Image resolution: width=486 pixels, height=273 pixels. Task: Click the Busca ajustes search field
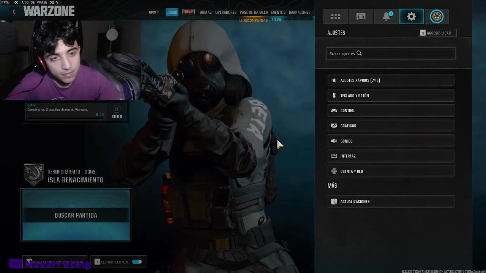(x=391, y=53)
